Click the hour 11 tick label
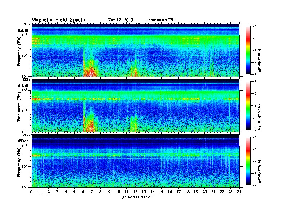 (x=127, y=192)
